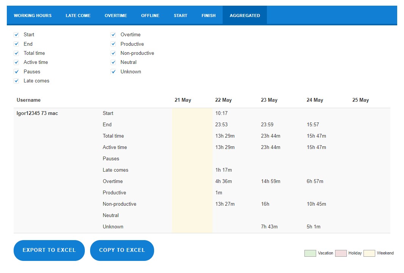The width and height of the screenshot is (404, 273).
Task: Toggle the Non-productive checkbox
Action: [113, 53]
